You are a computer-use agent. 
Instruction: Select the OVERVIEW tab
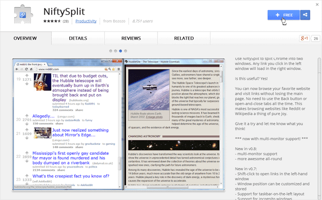[x=25, y=38]
